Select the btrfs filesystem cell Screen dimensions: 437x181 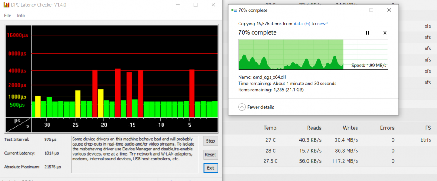pos(426,140)
